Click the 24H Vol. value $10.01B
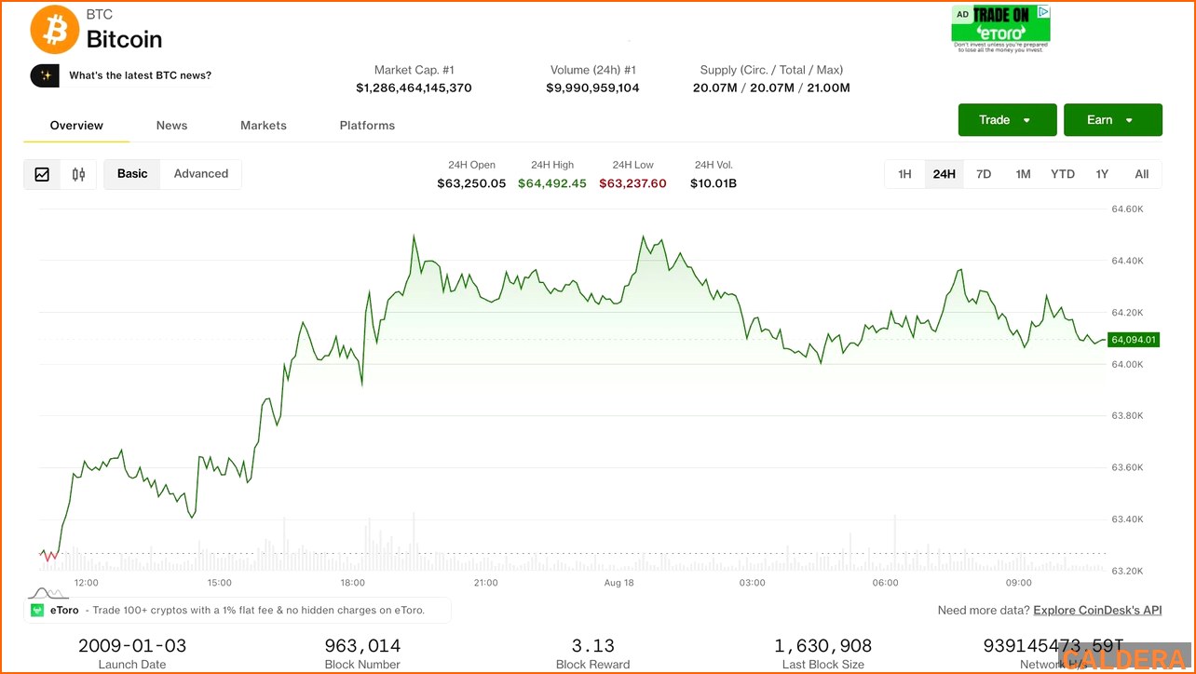Image resolution: width=1196 pixels, height=674 pixels. coord(714,183)
